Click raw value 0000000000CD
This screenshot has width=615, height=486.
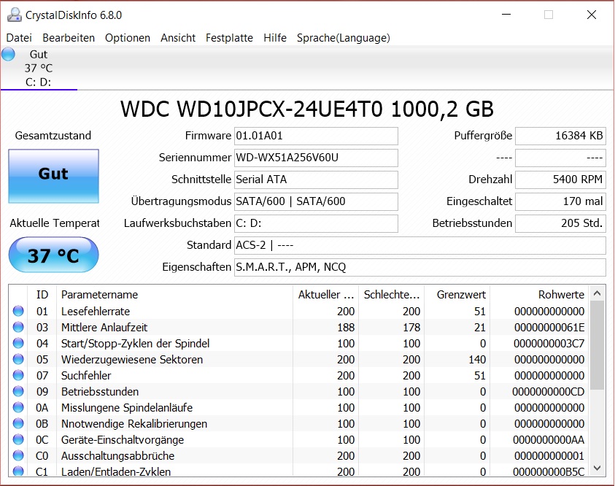tap(549, 392)
